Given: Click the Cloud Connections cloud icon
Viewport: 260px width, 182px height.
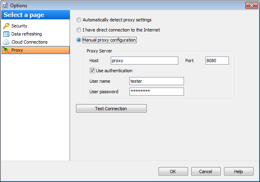Looking at the screenshot, I should pyautogui.click(x=6, y=42).
